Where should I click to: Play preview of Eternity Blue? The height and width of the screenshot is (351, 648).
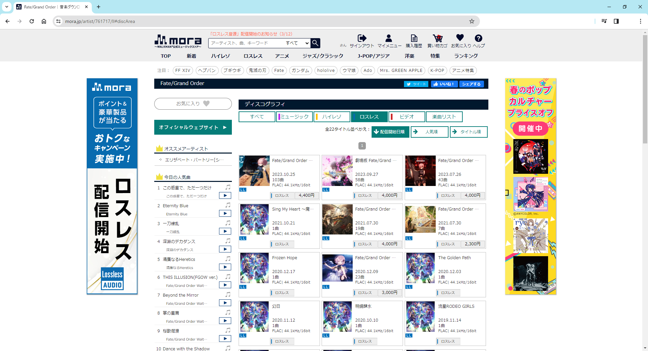pos(225,213)
